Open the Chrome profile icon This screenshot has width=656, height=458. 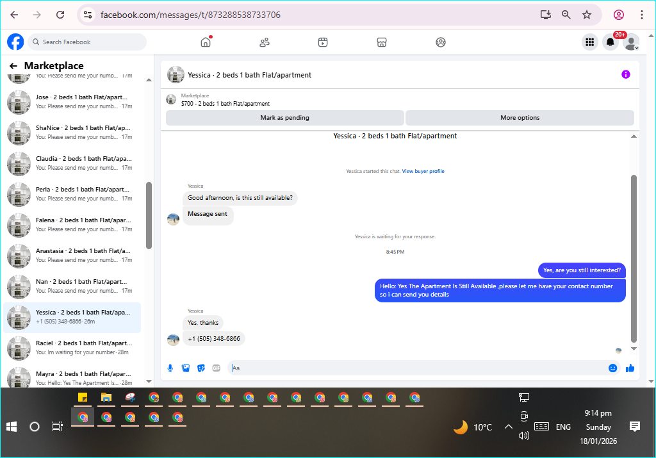tap(619, 15)
